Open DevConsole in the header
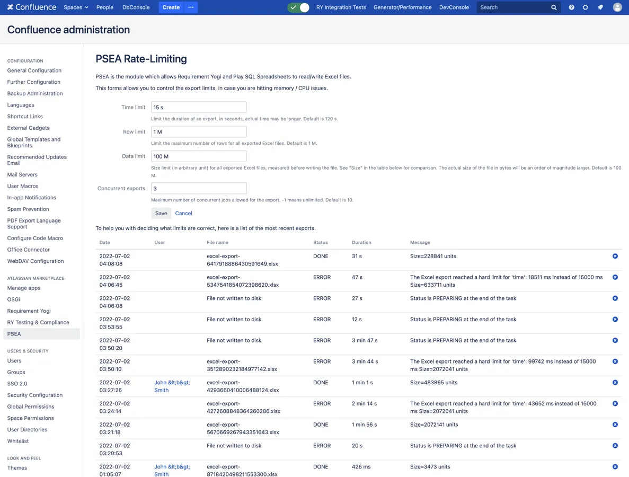The height and width of the screenshot is (477, 629). pos(454,7)
